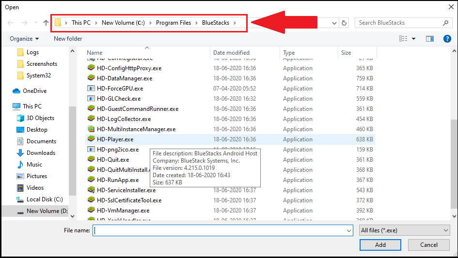Screen dimensions: 458x258
Task: Sort by the Size column header
Action: 346,53
